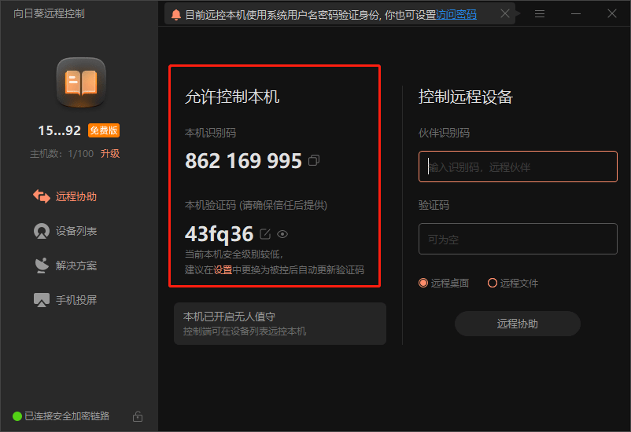
Task: Select 手机投屏 in the sidebar
Action: coord(76,300)
